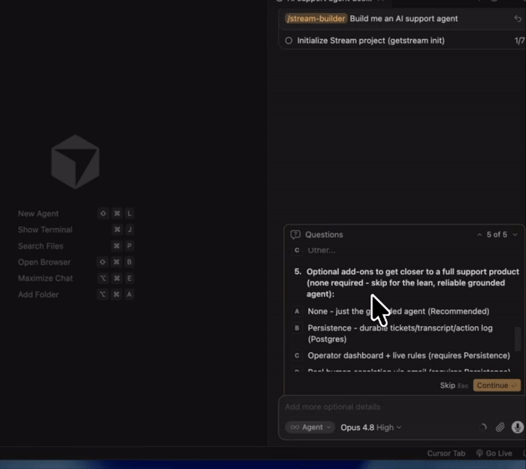Click the Questions panel title
The width and height of the screenshot is (526, 469).
click(x=324, y=235)
